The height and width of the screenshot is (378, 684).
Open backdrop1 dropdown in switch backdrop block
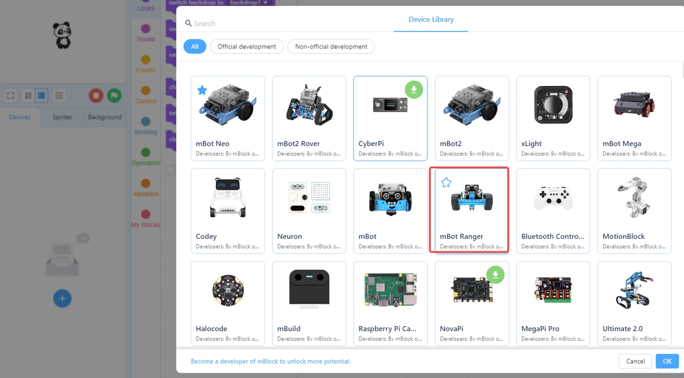tap(248, 3)
